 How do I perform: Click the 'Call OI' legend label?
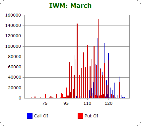click(x=41, y=116)
